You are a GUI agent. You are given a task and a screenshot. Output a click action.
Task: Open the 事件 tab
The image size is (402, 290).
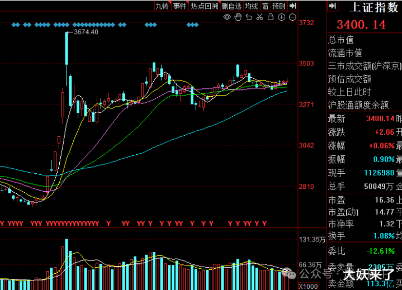[x=179, y=6]
